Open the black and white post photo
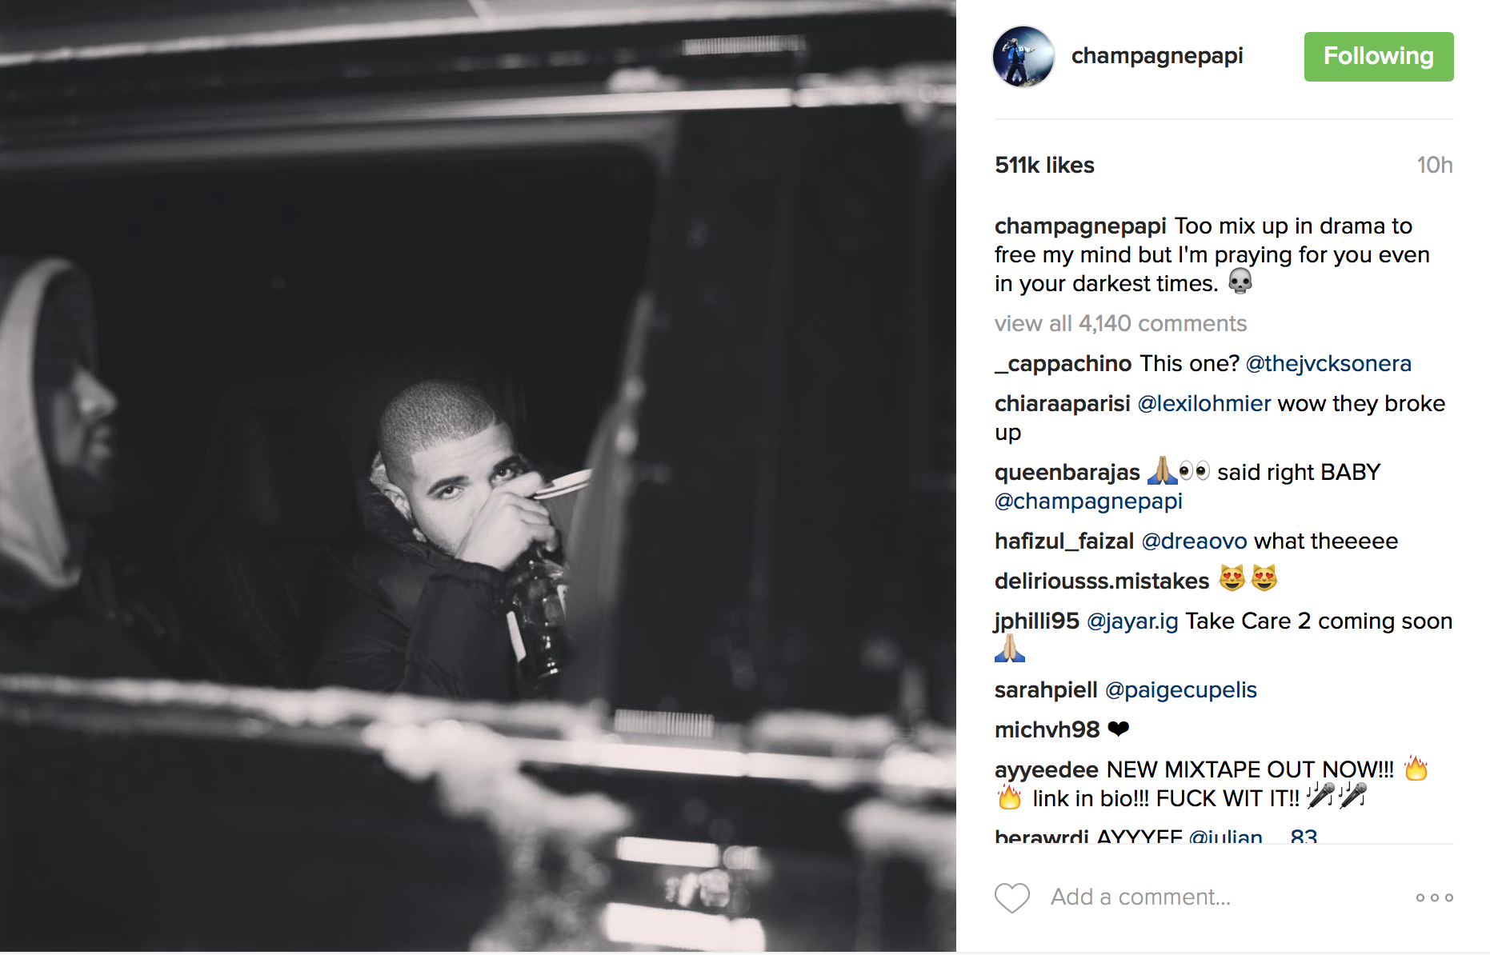This screenshot has width=1490, height=955. coord(478,476)
